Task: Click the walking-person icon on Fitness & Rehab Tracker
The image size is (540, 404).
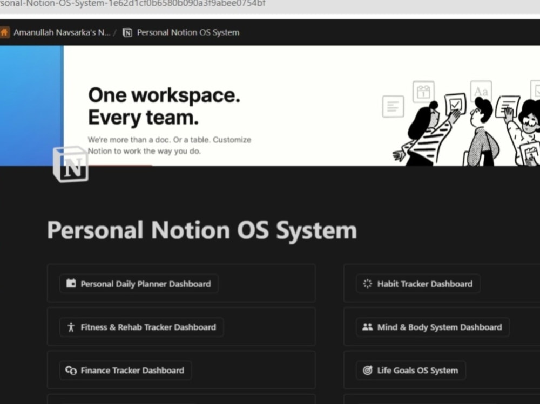Action: tap(71, 327)
